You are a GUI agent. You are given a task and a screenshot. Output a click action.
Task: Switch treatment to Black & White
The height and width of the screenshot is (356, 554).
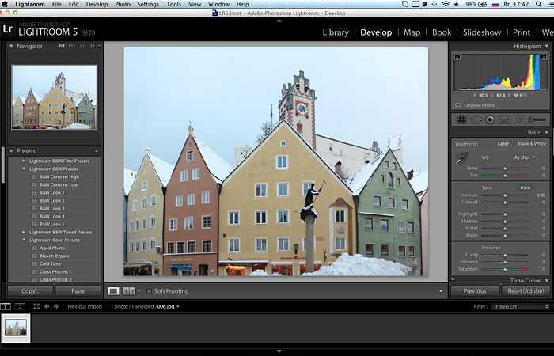click(531, 143)
